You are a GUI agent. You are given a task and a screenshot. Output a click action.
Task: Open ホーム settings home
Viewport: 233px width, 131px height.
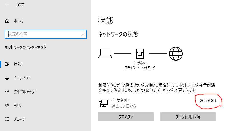[x=18, y=21]
